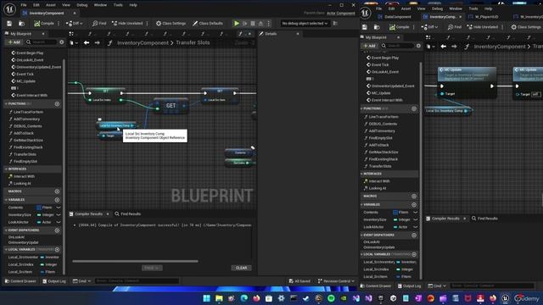Click Add button in right My Blueprint panel

[369, 46]
